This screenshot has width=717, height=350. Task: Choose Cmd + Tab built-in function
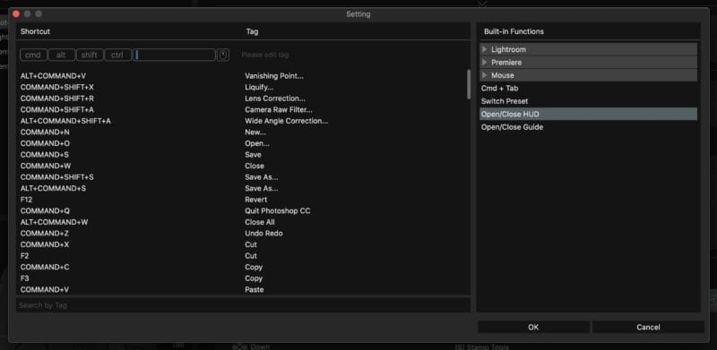[x=499, y=89]
